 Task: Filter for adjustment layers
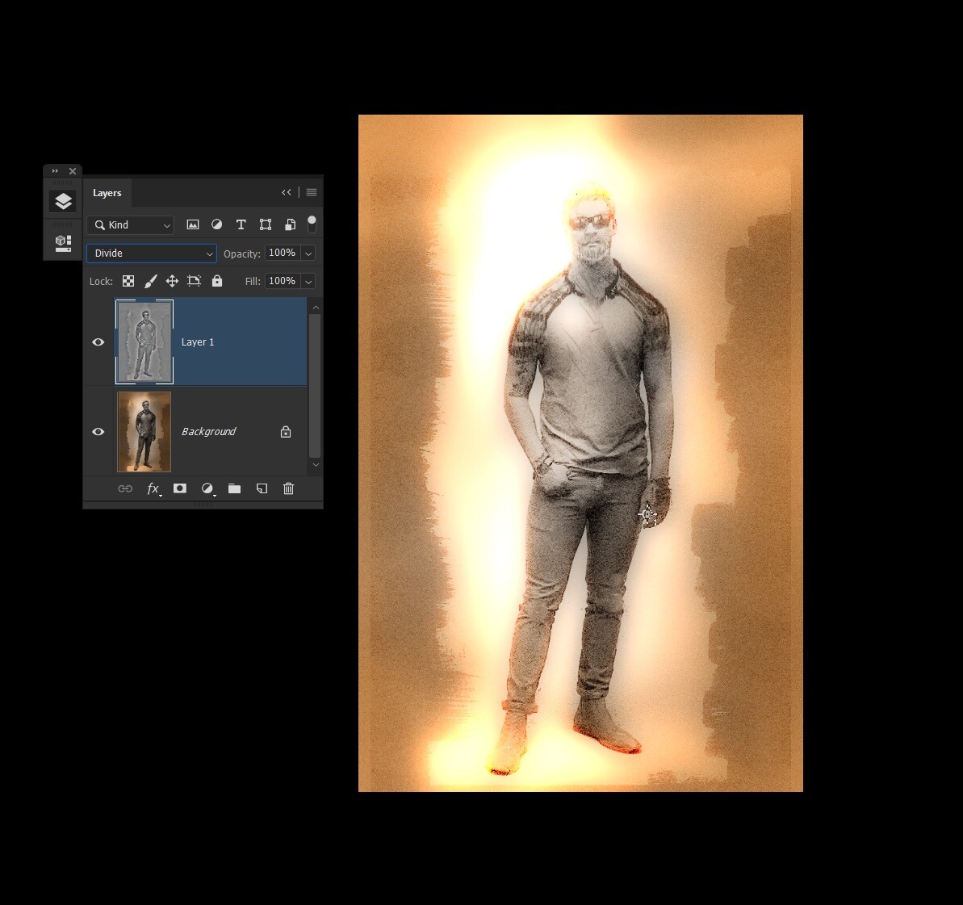[217, 225]
